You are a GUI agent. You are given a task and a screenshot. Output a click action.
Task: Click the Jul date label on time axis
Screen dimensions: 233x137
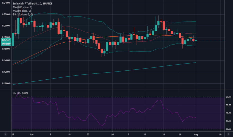tap(112, 135)
